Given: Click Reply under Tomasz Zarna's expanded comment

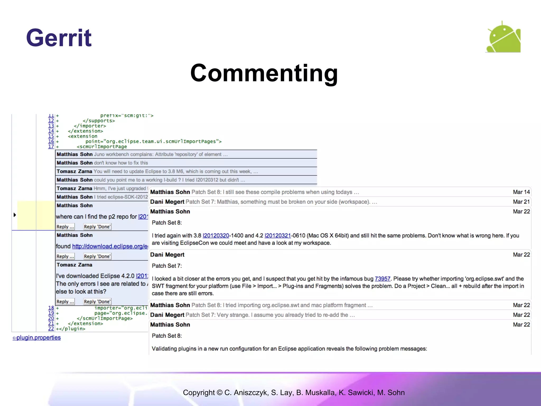Looking at the screenshot, I should click(65, 302).
